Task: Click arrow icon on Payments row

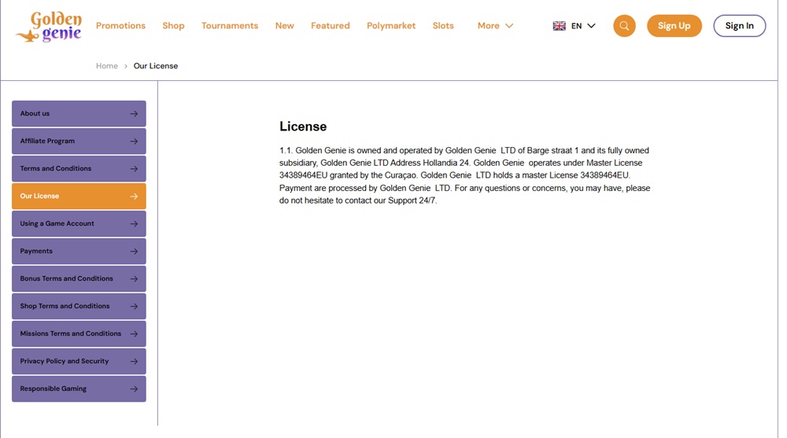Action: 134,252
